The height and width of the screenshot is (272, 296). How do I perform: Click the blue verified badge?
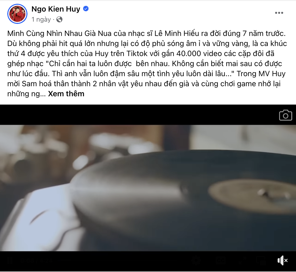click(86, 9)
